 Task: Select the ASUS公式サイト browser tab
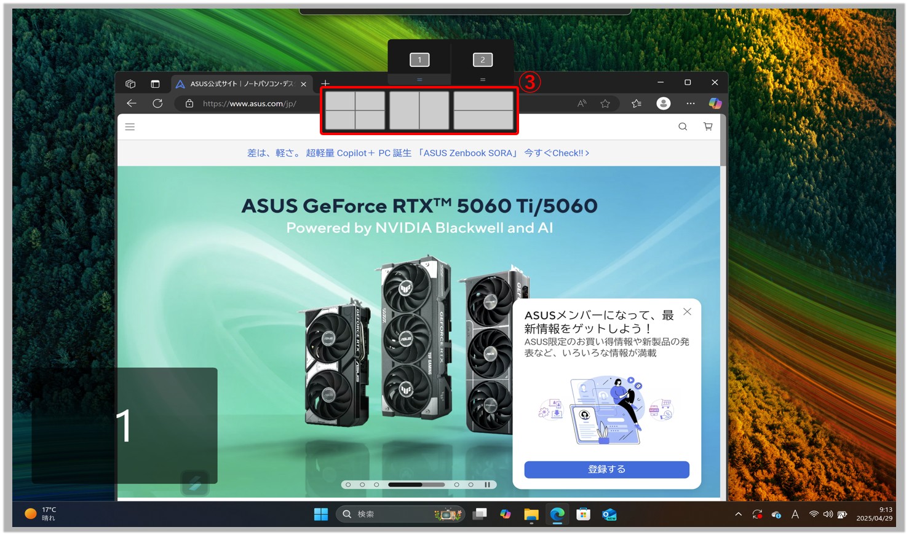point(242,84)
